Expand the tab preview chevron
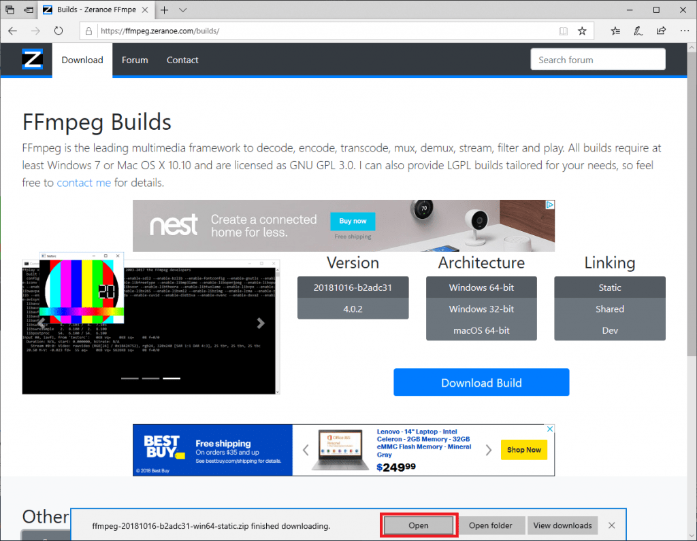Viewport: 697px width, 541px height. tap(182, 10)
